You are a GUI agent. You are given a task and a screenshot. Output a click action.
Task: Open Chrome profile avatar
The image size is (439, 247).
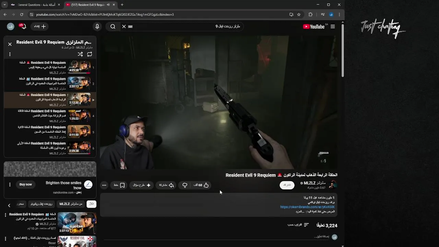coord(331,14)
